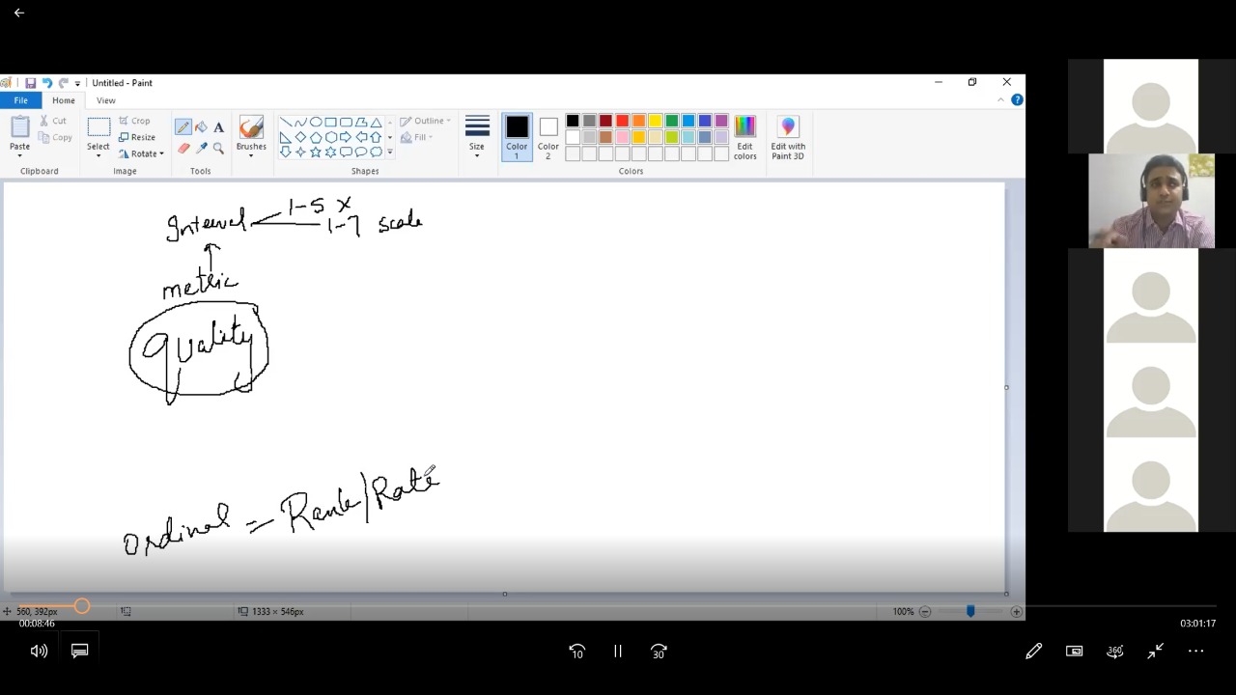
Task: Exit full screen in video player
Action: point(1155,652)
